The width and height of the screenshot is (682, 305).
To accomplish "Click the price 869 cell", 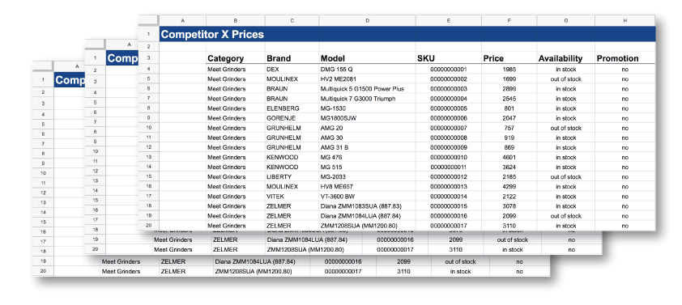I will pyautogui.click(x=509, y=148).
